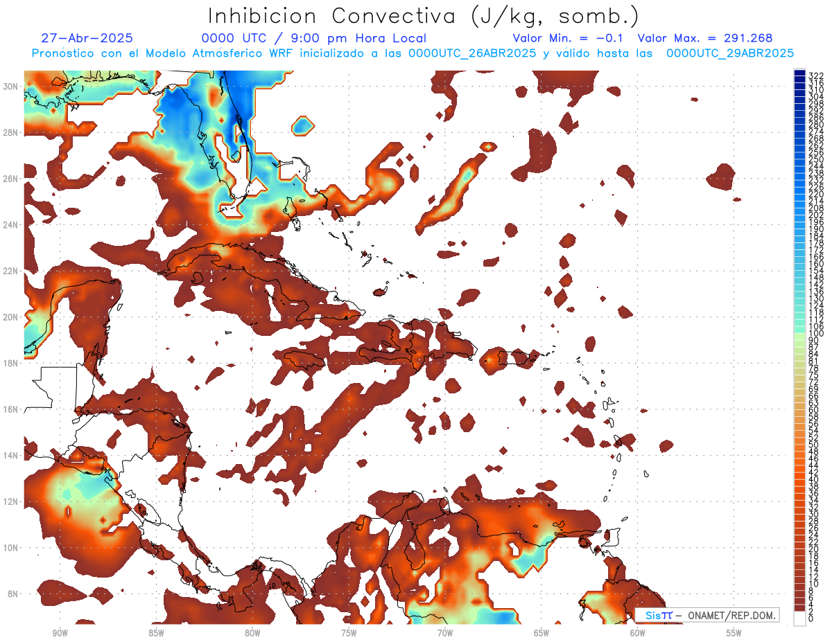Click the '70W' longitude label

(x=445, y=634)
